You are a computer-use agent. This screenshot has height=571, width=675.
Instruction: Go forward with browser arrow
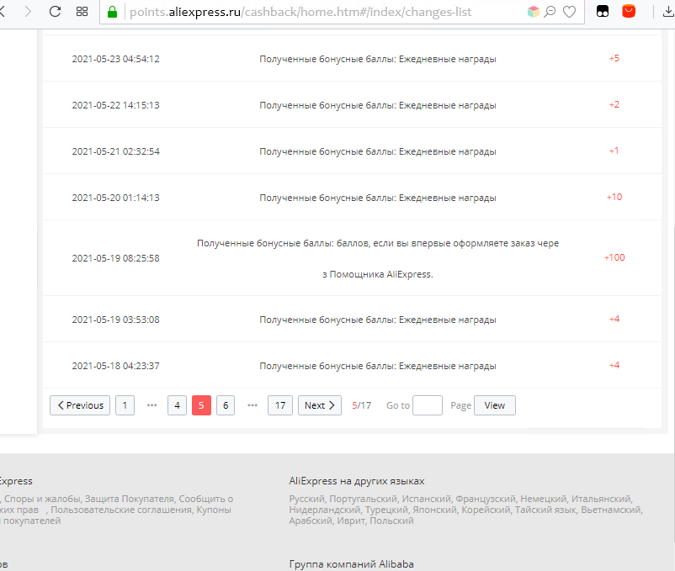coord(28,12)
